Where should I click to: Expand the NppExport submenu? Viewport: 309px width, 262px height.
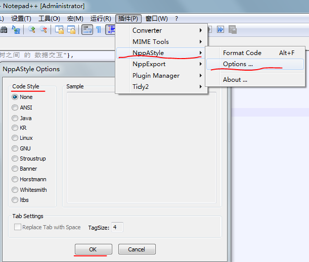(x=161, y=64)
